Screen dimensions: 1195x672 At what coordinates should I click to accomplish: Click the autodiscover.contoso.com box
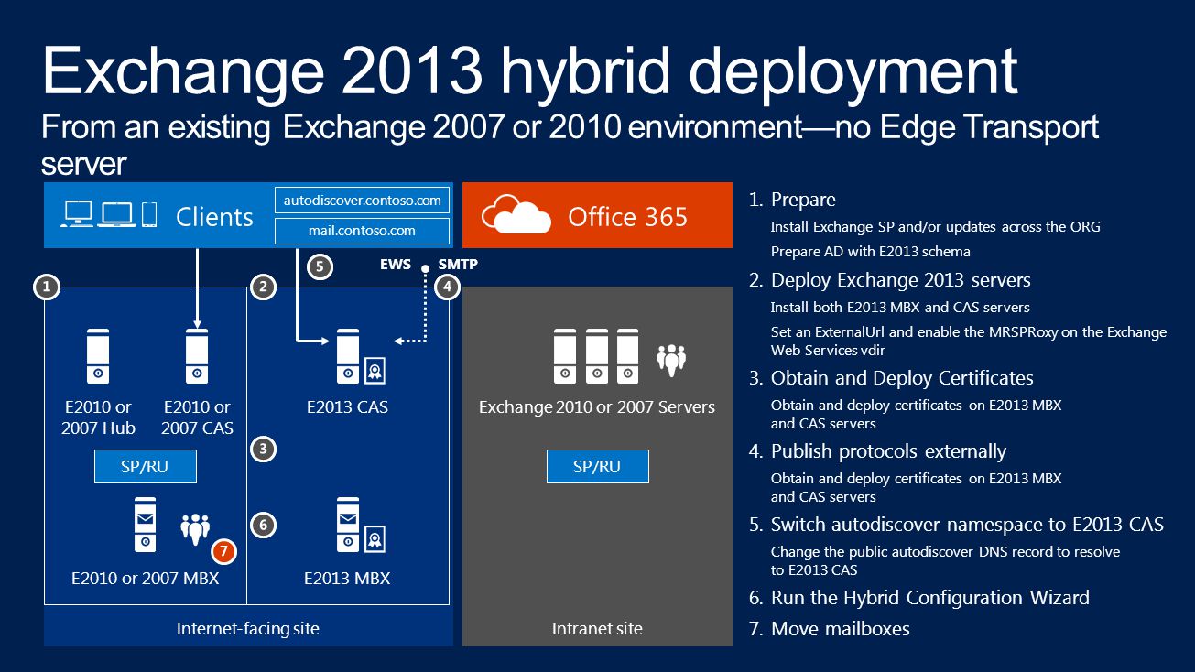tap(363, 200)
